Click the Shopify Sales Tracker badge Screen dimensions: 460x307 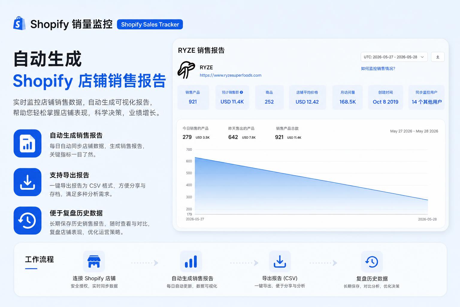point(150,25)
